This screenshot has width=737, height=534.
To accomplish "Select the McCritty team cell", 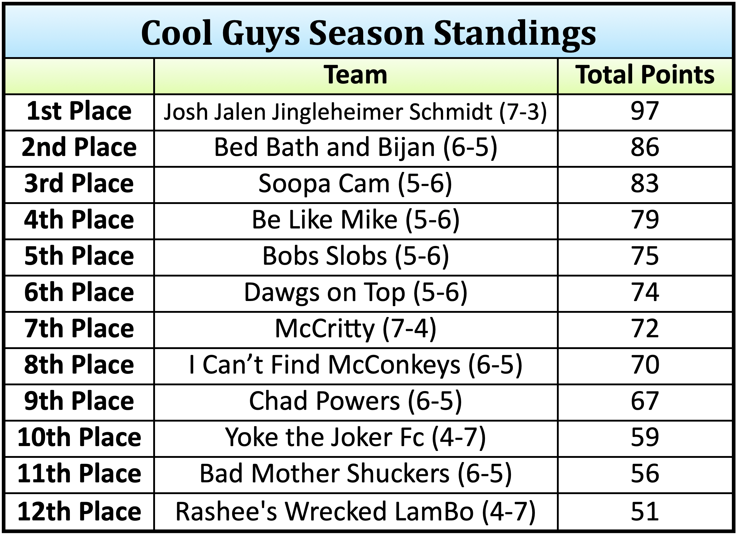I will 355,329.
